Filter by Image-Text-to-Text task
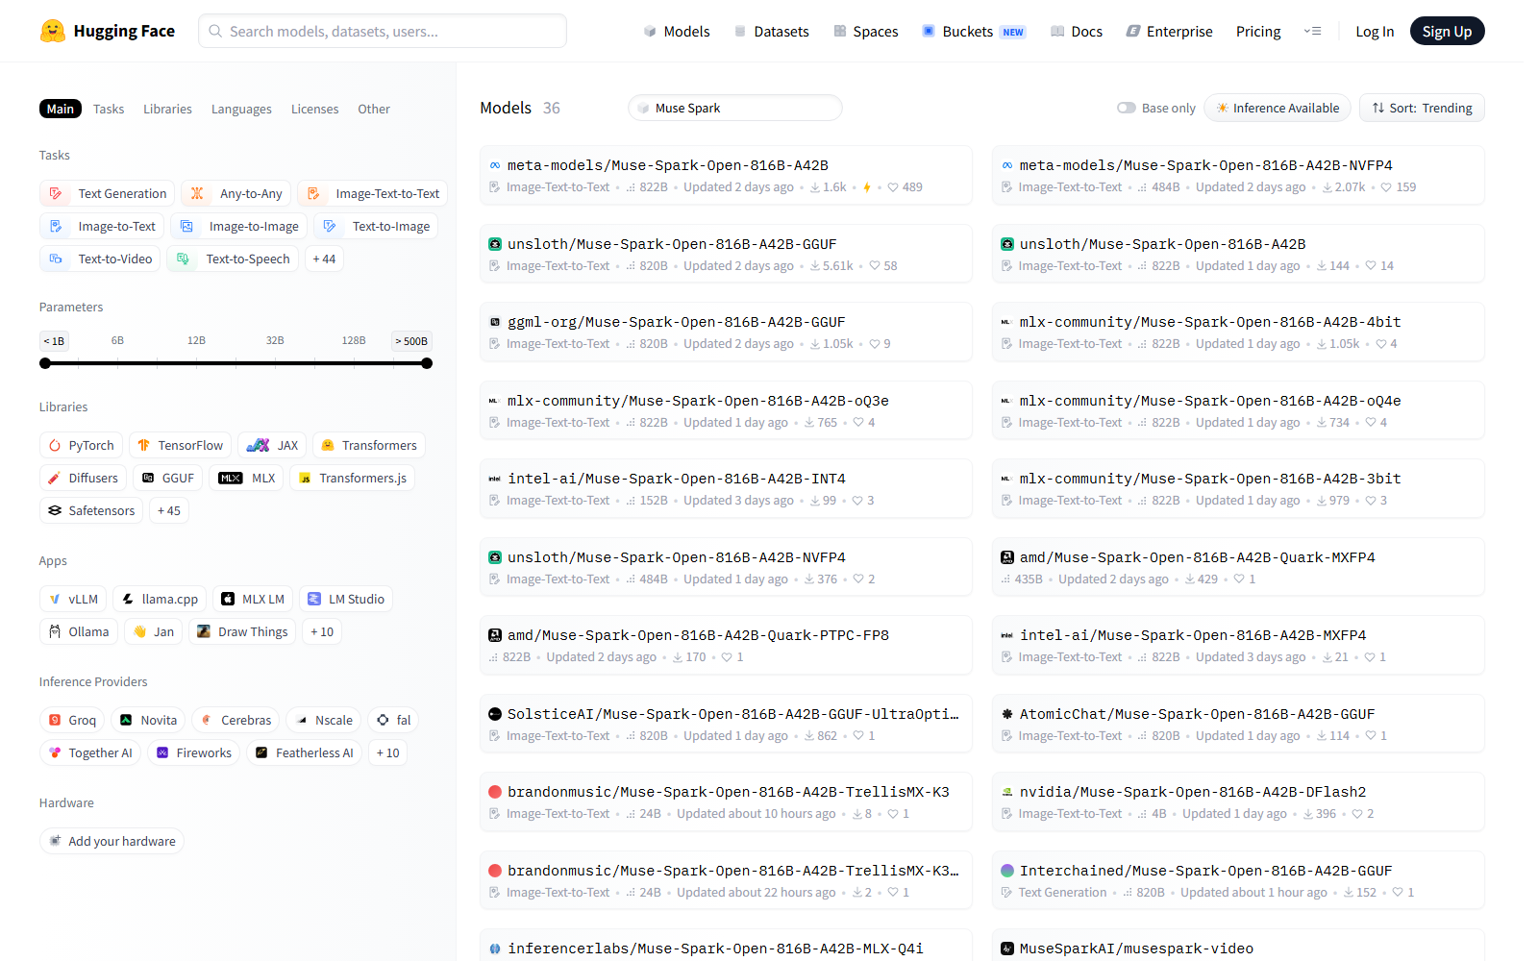The width and height of the screenshot is (1538, 961). click(x=372, y=193)
